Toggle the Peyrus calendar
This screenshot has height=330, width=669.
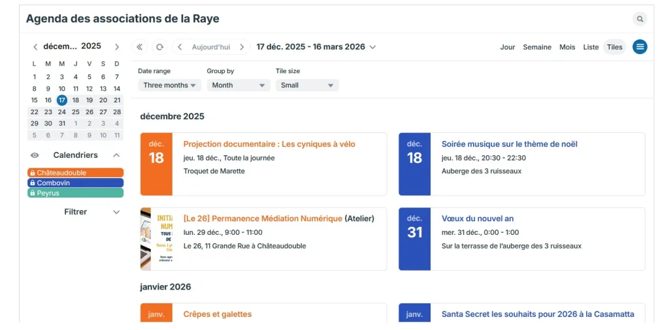[x=75, y=193]
